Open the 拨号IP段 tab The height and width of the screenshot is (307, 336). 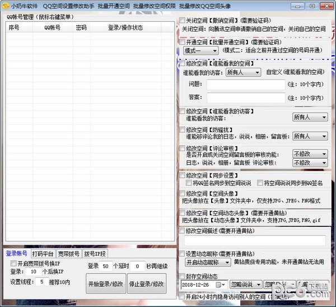95,254
